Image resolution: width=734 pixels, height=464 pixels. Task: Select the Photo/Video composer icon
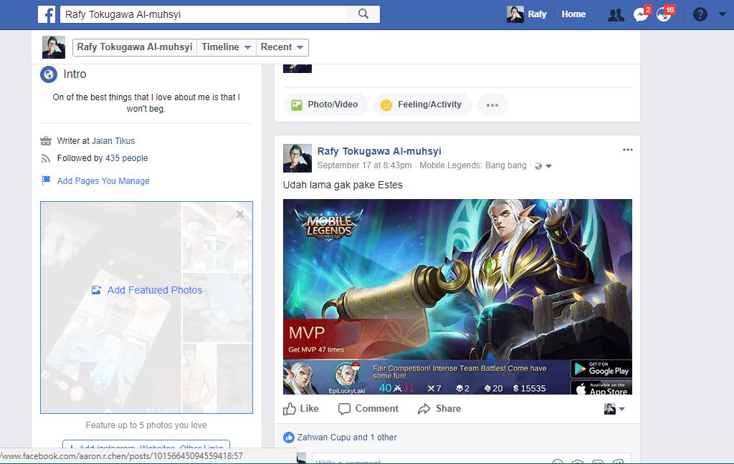point(297,104)
